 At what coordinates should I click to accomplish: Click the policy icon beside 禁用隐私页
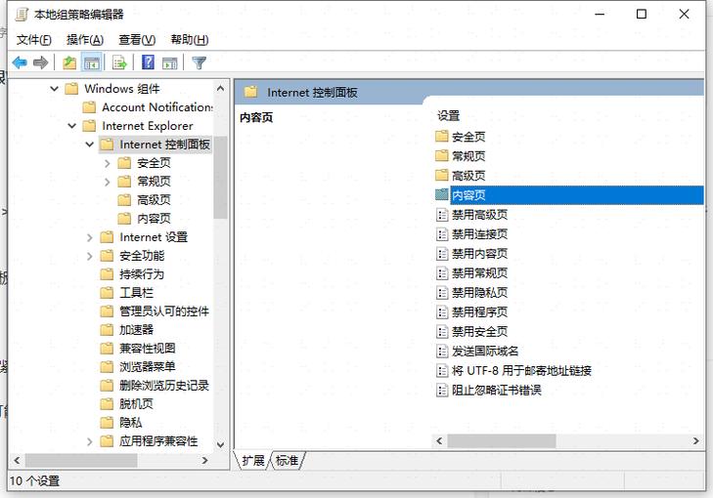click(442, 292)
